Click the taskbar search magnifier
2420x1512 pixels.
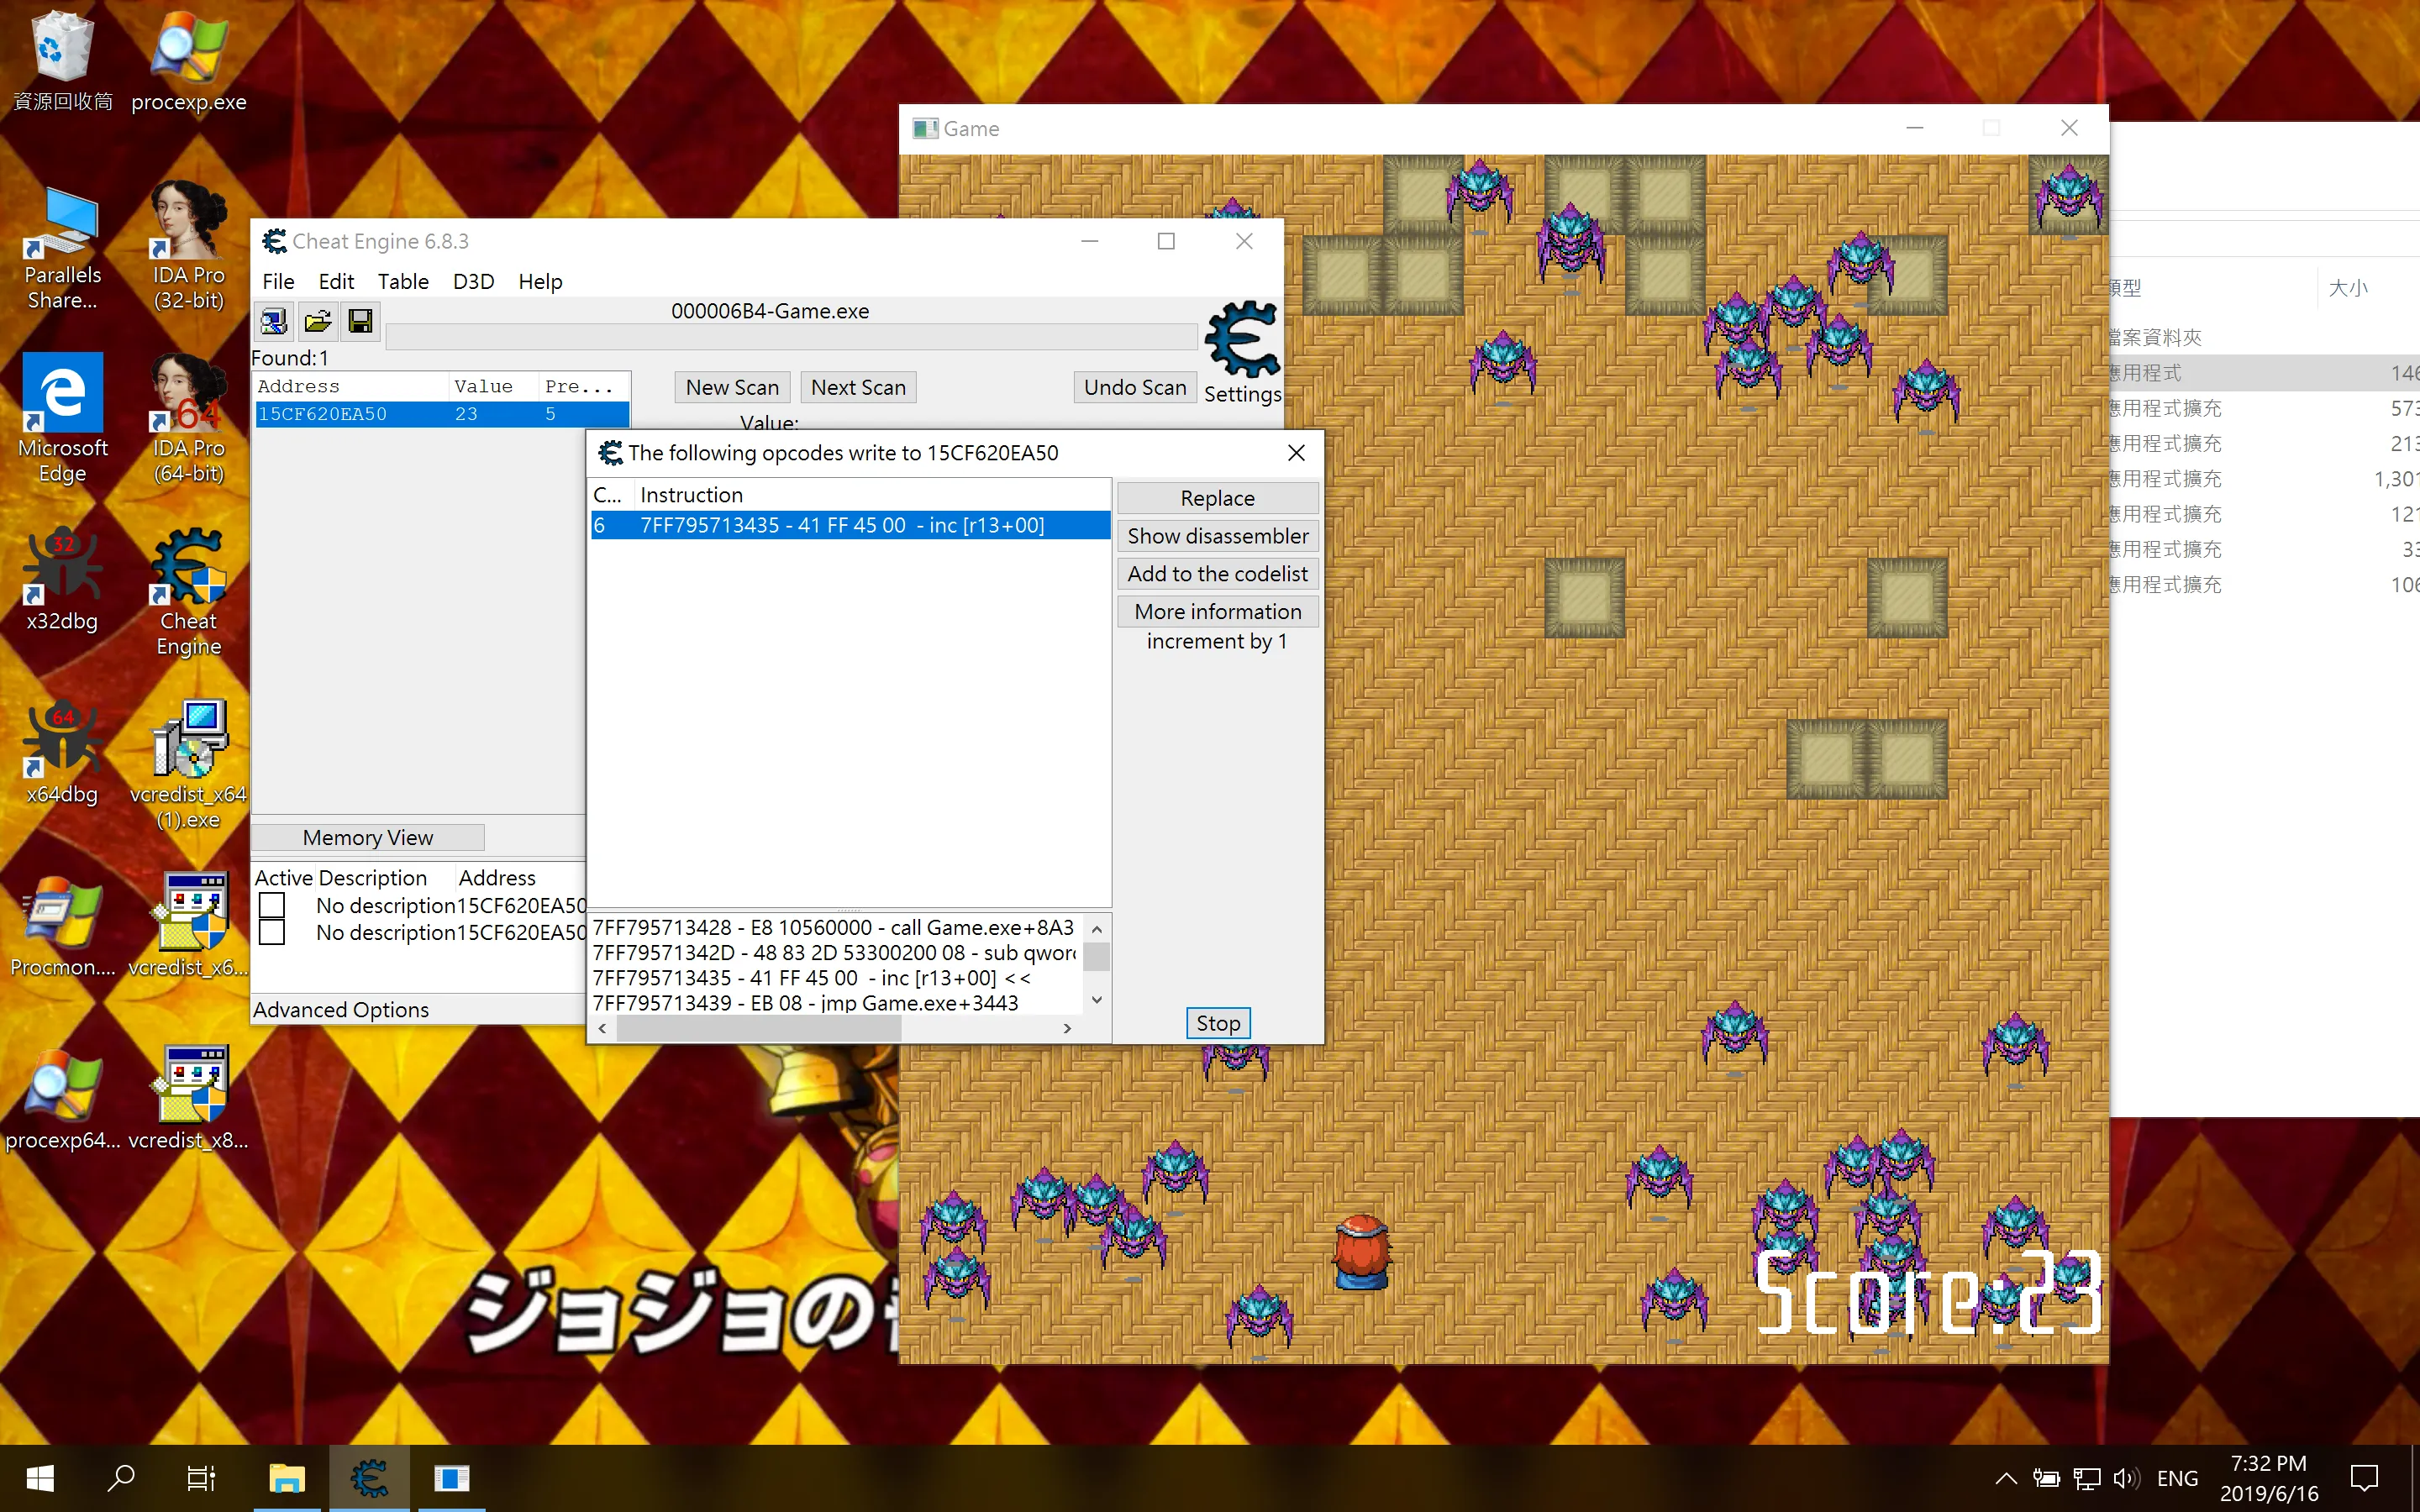121,1478
